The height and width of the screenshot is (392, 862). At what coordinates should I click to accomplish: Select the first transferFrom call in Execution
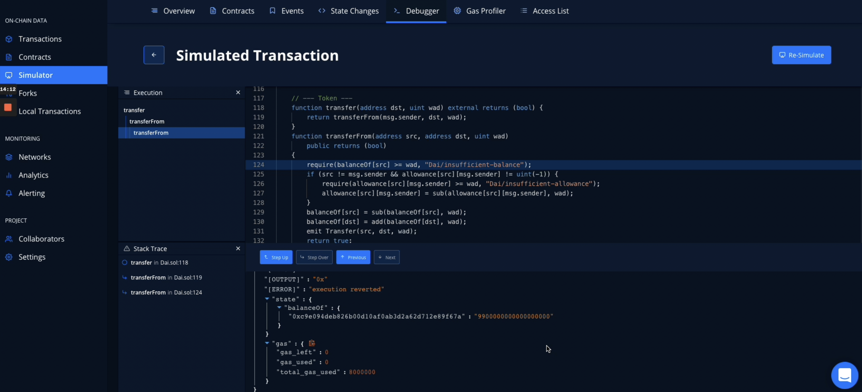(x=147, y=122)
